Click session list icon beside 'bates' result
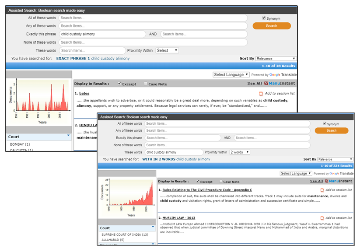Image resolution: width=360 pixels, height=252 pixels. [x=261, y=94]
